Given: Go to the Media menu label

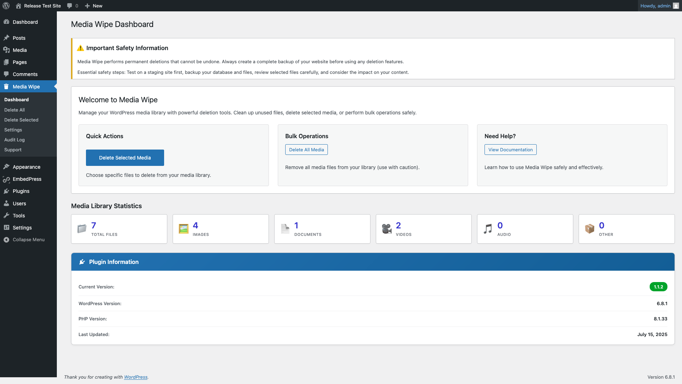Looking at the screenshot, I should point(20,50).
